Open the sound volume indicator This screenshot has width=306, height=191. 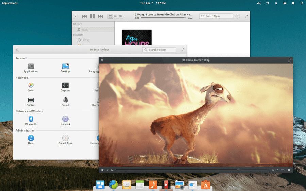coord(259,3)
